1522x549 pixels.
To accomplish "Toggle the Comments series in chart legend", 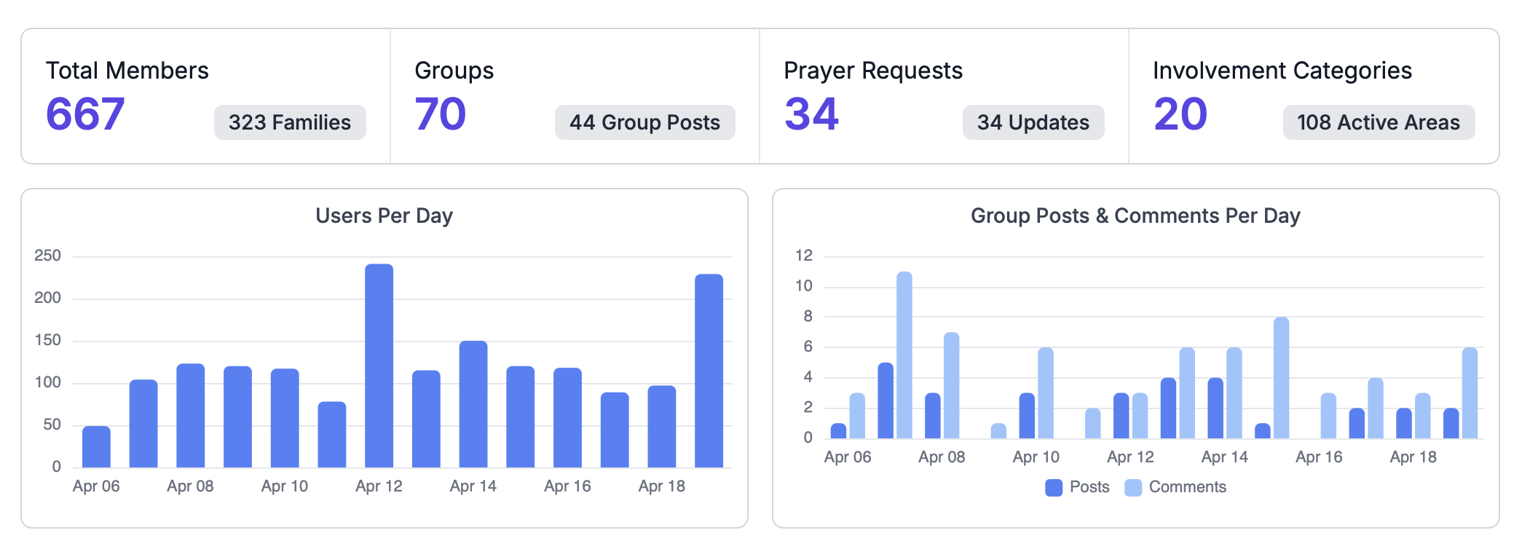I will (x=1187, y=487).
